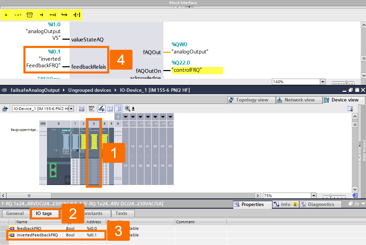Insert an empty box instruction
This screenshot has height=245, width=366.
tap(29, 15)
